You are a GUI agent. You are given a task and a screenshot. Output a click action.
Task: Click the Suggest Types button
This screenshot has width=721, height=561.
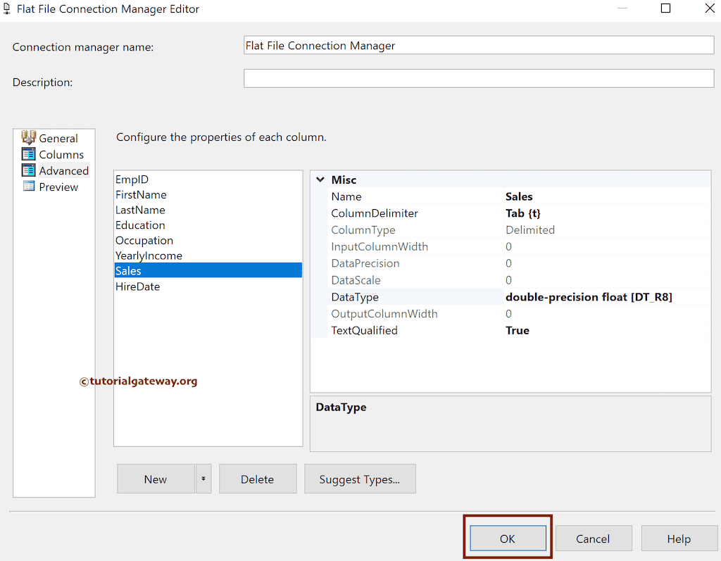pos(360,479)
